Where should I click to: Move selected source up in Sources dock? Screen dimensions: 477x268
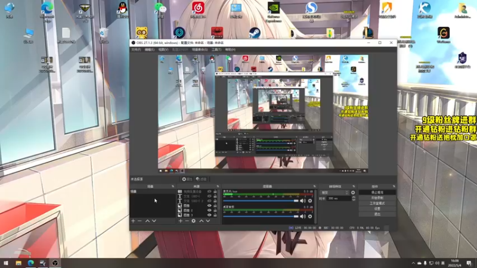(202, 221)
